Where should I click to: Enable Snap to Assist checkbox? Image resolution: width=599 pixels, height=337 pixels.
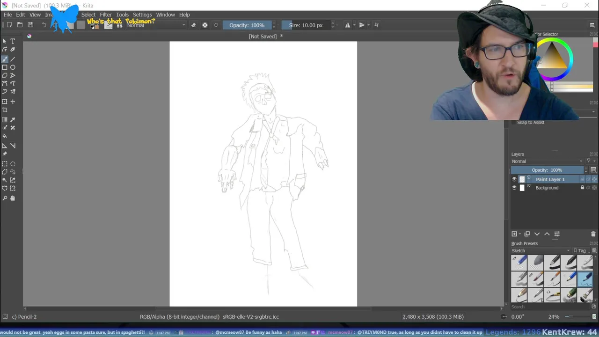coord(513,123)
